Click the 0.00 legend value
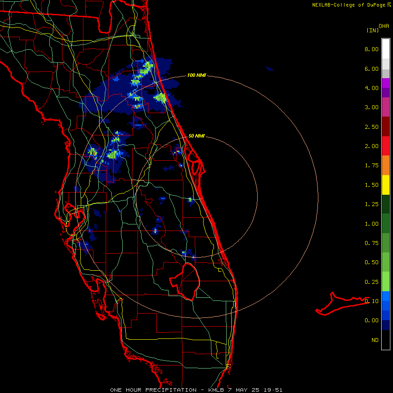393x393 pixels. (x=372, y=321)
